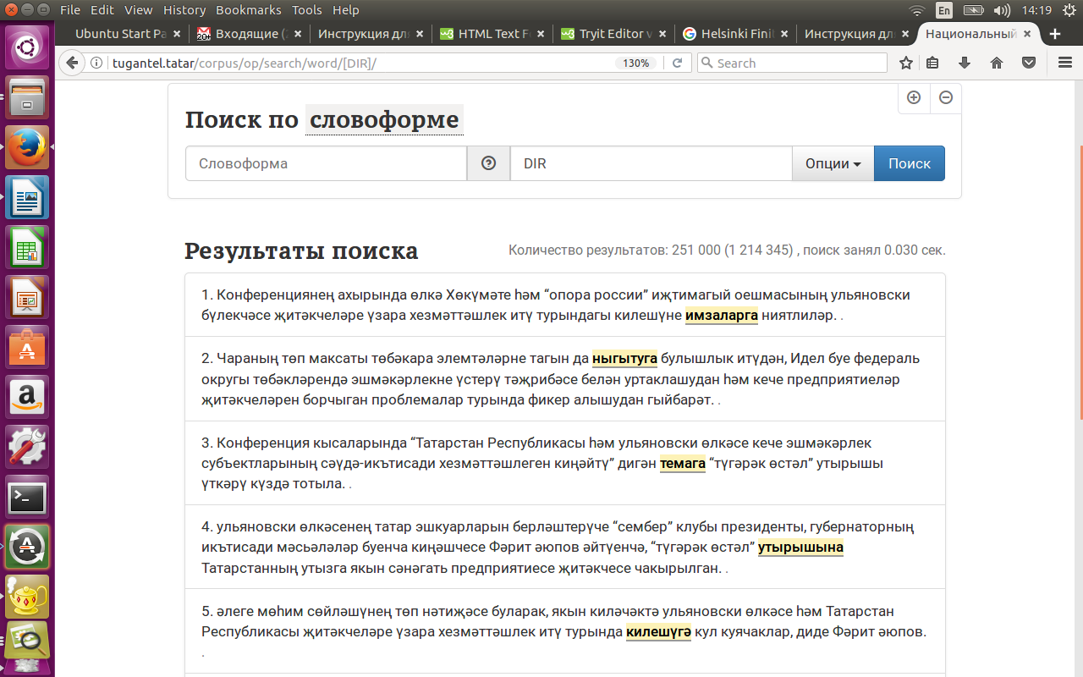Click the zoom-in plus icon above the search panel
The height and width of the screenshot is (677, 1083).
point(914,98)
